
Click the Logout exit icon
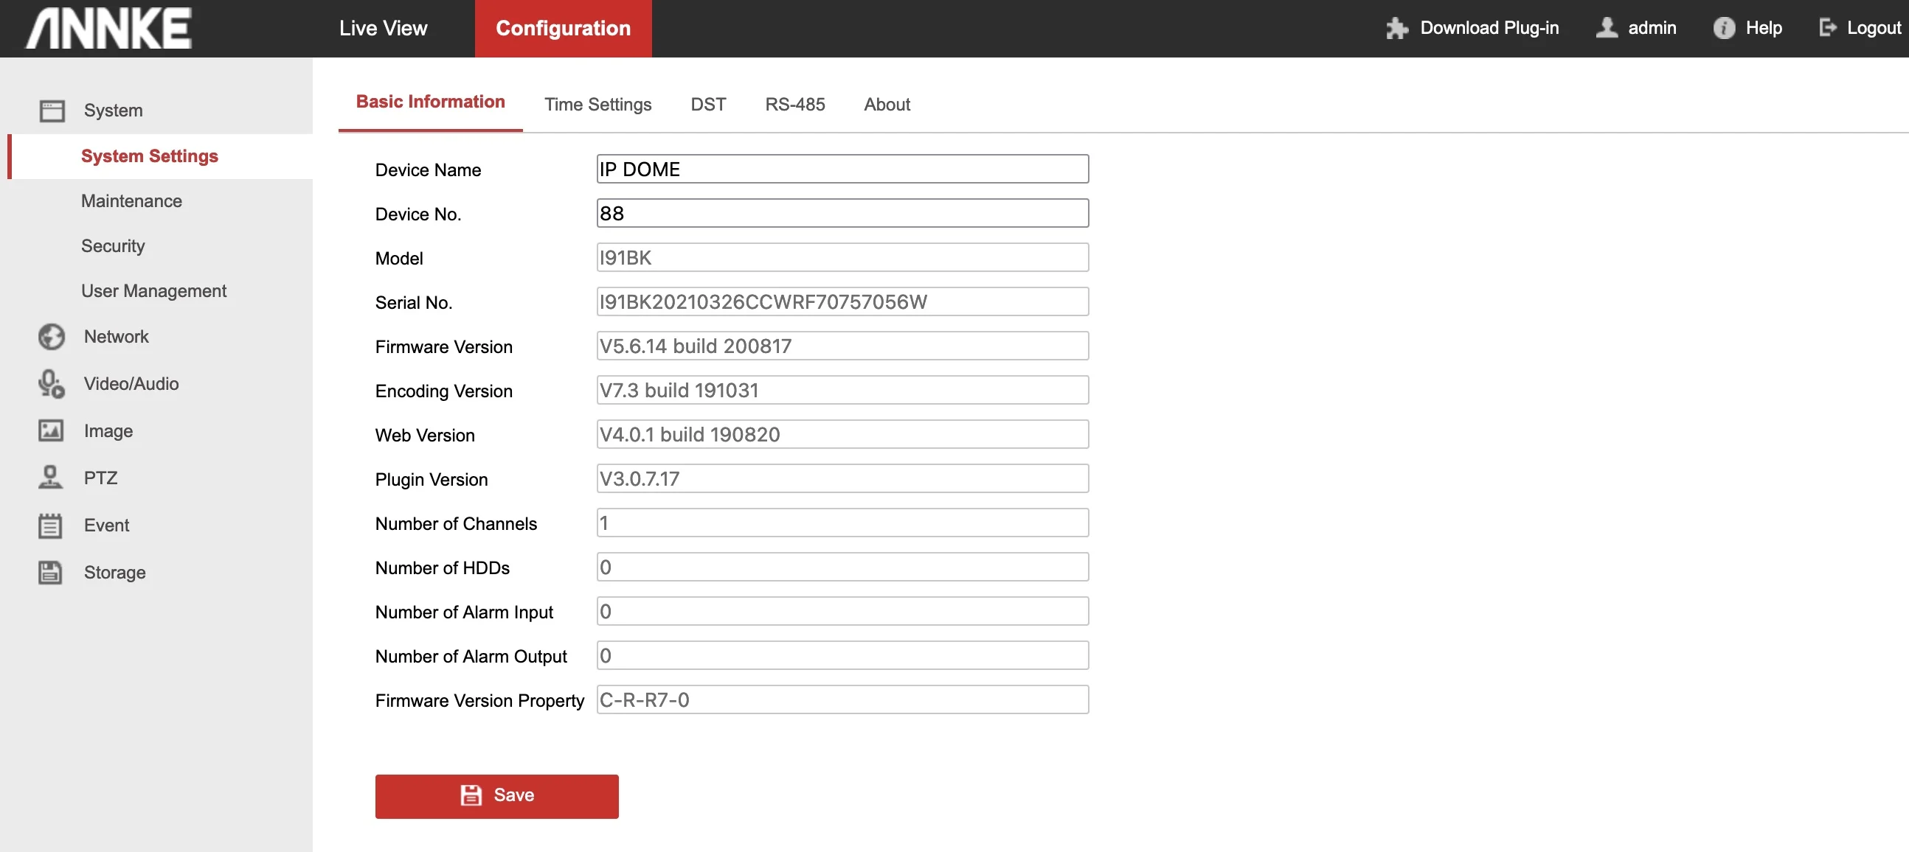click(1827, 28)
